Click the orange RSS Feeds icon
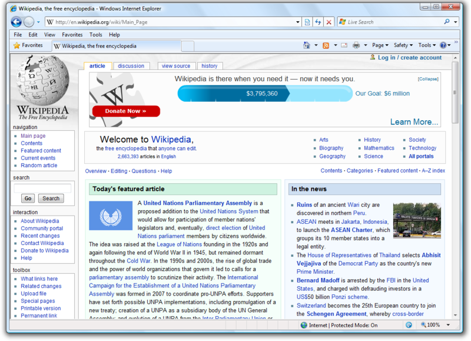The width and height of the screenshot is (471, 341). (326, 45)
